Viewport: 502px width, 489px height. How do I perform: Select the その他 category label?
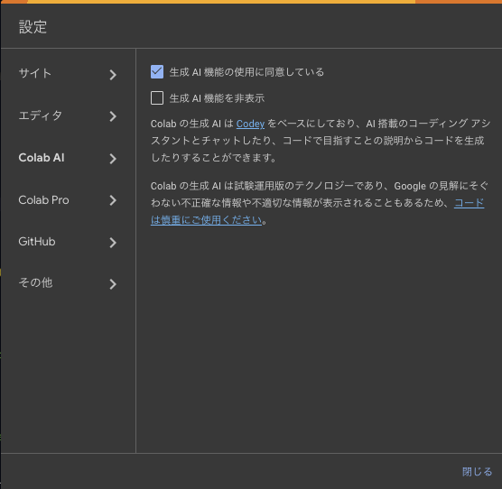35,282
